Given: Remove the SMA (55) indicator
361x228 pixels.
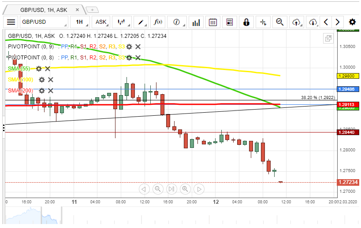Looking at the screenshot, I should 48,69.
